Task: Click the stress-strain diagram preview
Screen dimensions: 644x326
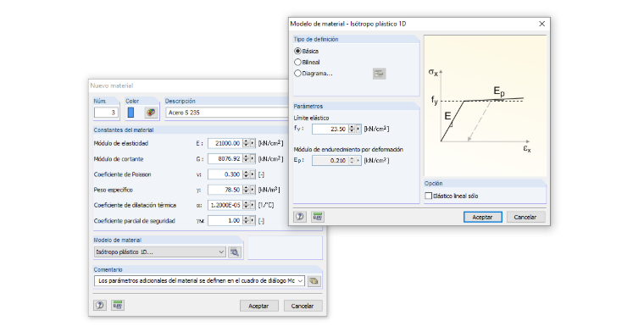Action: (x=485, y=106)
